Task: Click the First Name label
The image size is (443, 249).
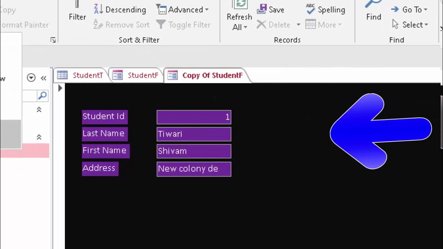Action: 106,151
